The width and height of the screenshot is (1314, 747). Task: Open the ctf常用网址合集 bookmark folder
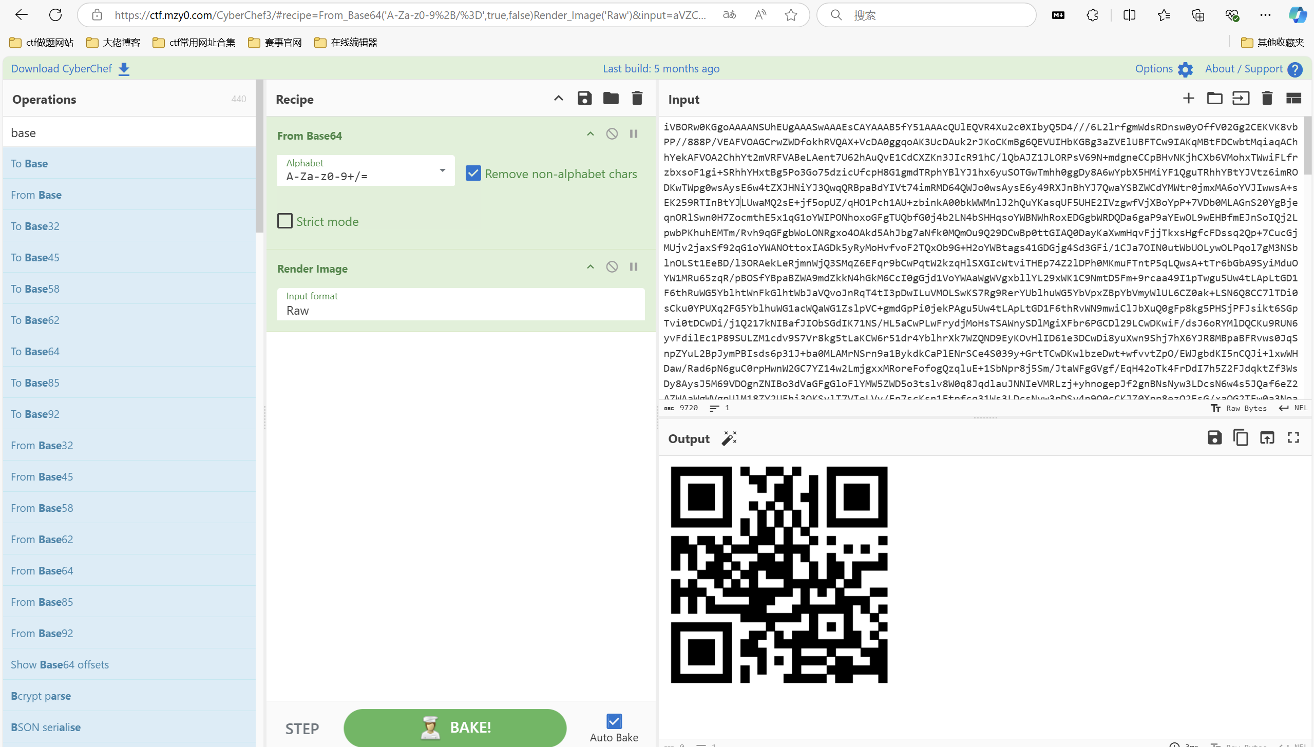coord(194,42)
